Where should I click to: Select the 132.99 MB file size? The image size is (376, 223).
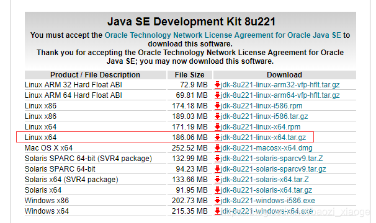point(190,159)
